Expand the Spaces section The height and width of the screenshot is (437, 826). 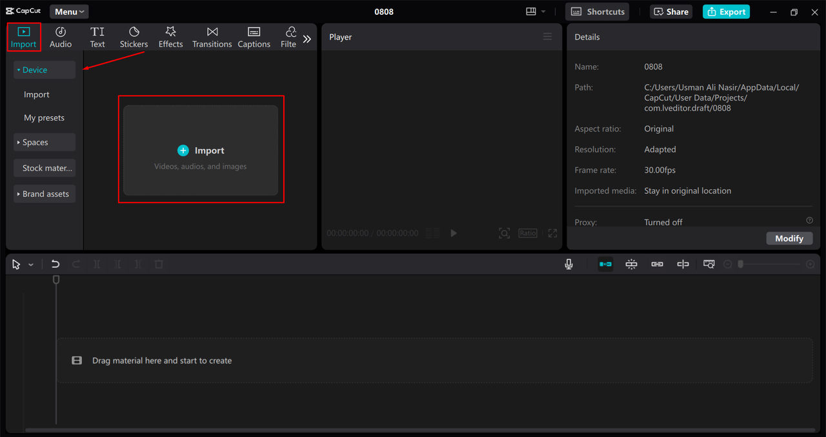coord(45,142)
